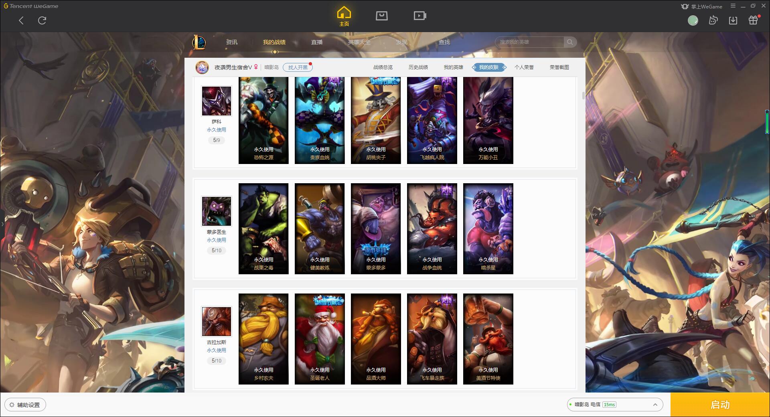Image resolution: width=770 pixels, height=417 pixels.
Task: Switch to 个人荣誉 sub-tab
Action: coord(524,67)
